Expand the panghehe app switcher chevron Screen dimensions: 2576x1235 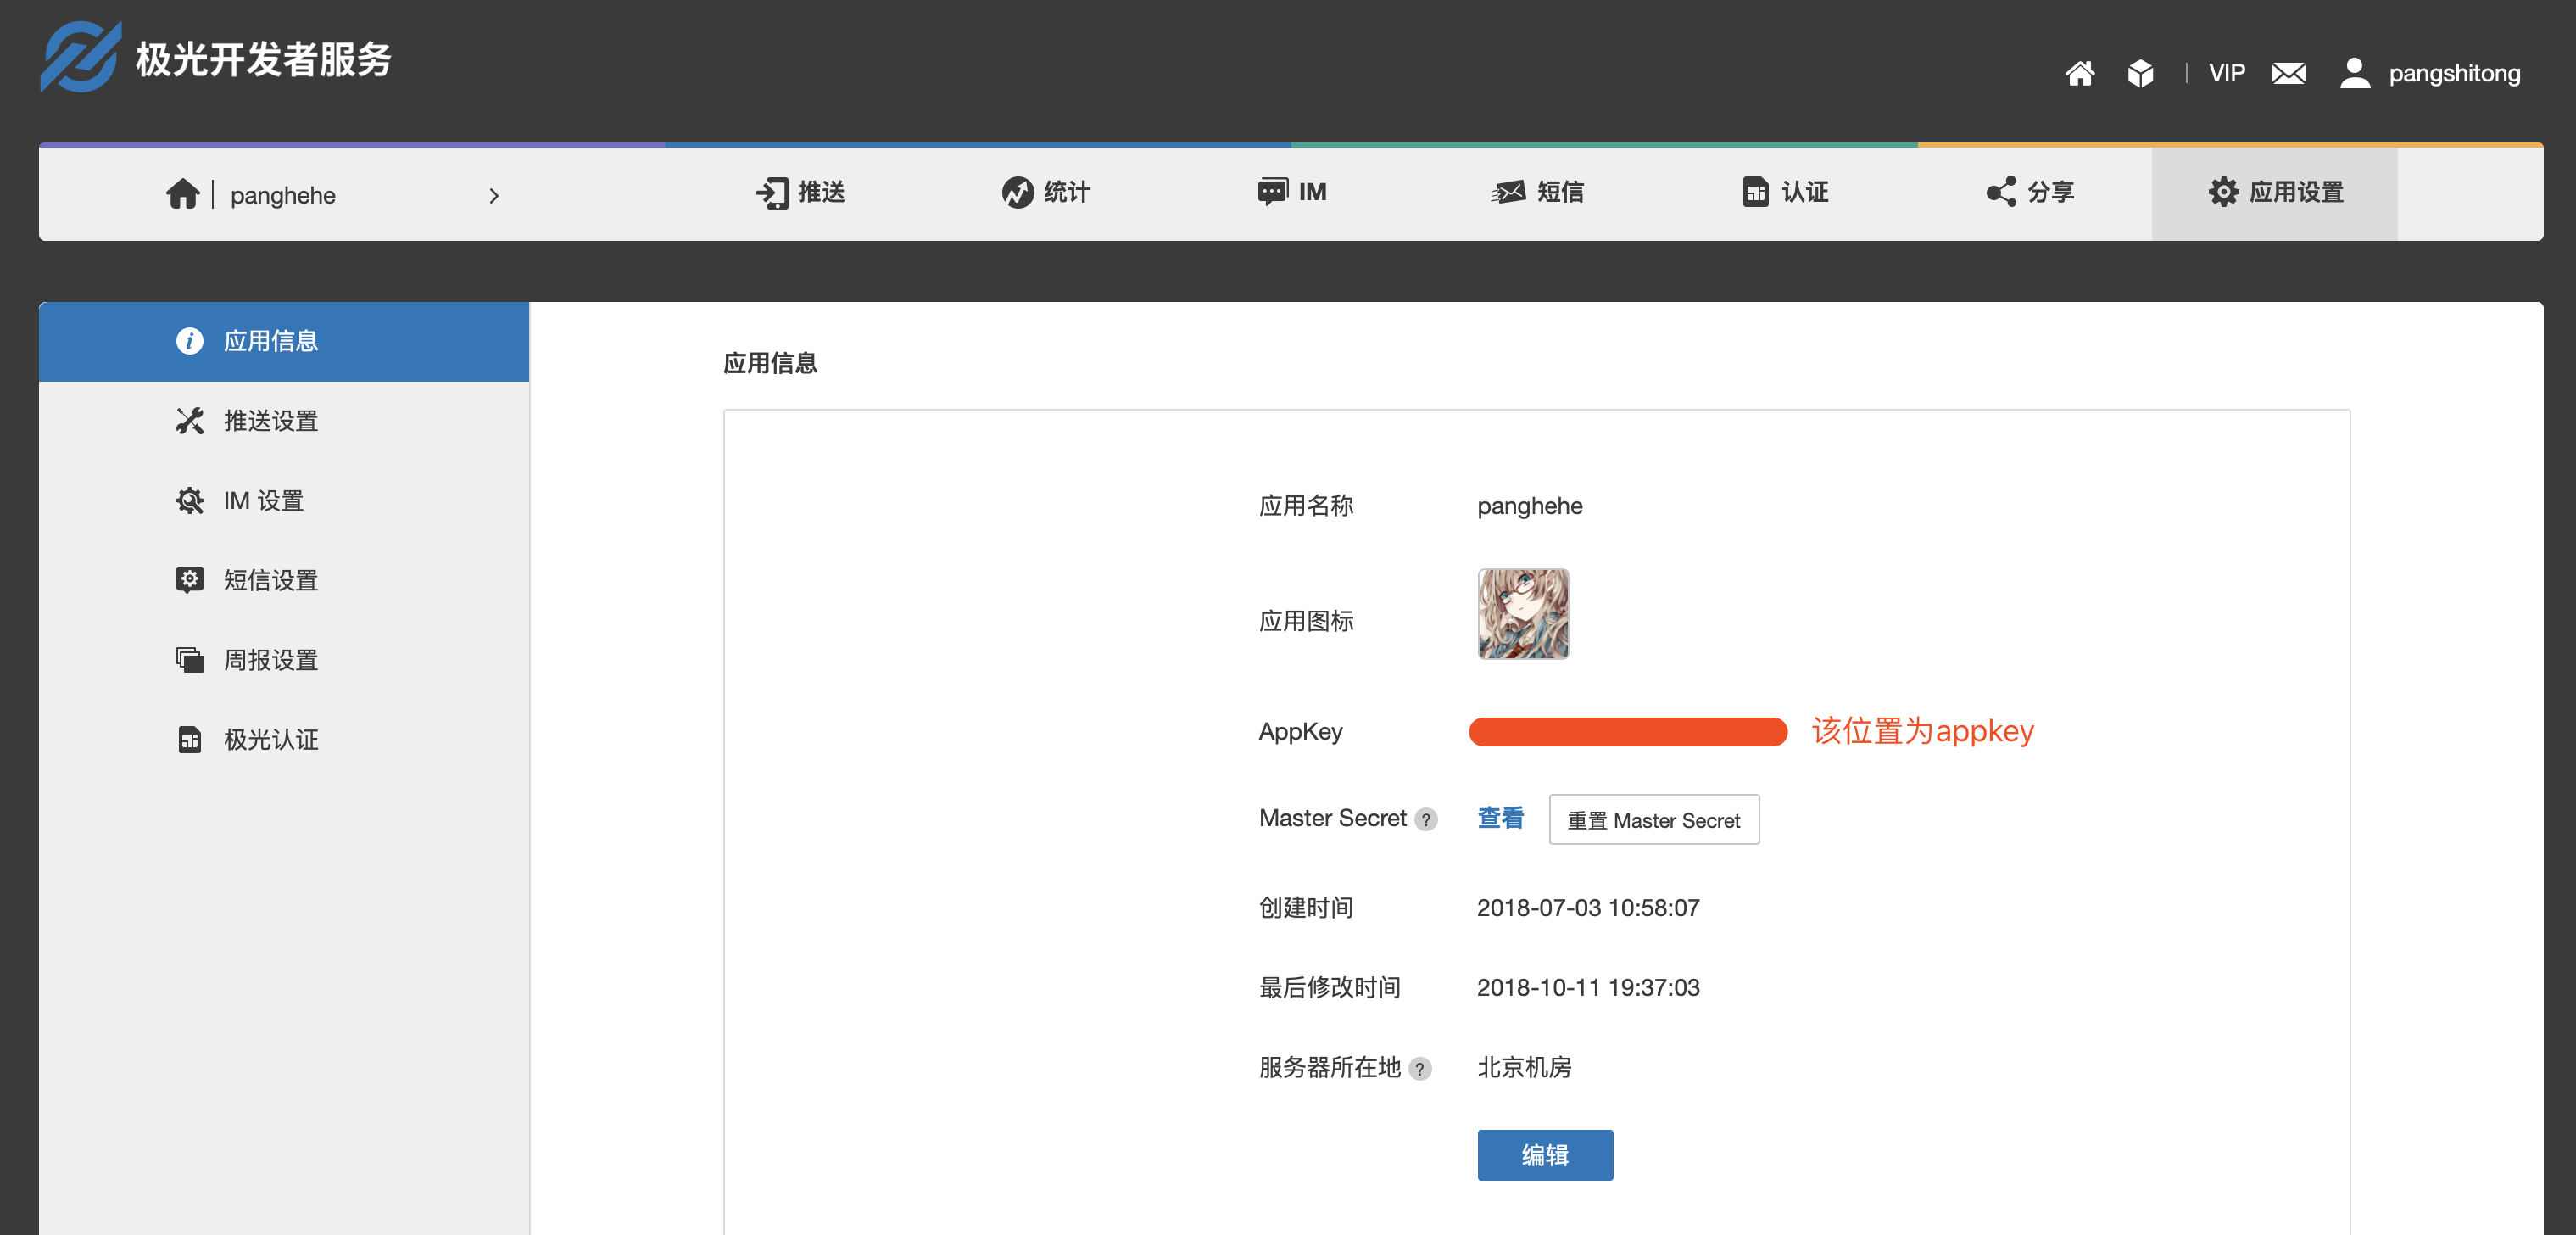point(493,196)
